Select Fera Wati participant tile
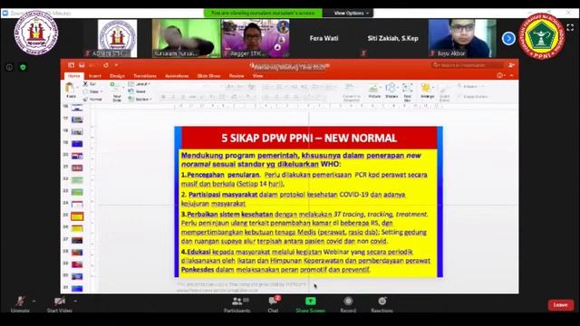The width and height of the screenshot is (580, 326). pyautogui.click(x=324, y=38)
